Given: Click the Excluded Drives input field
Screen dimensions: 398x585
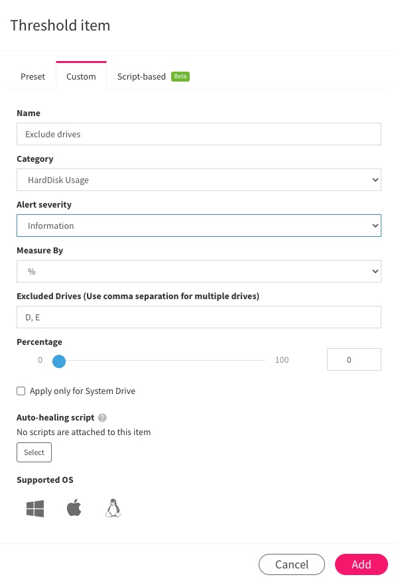Looking at the screenshot, I should (x=199, y=317).
